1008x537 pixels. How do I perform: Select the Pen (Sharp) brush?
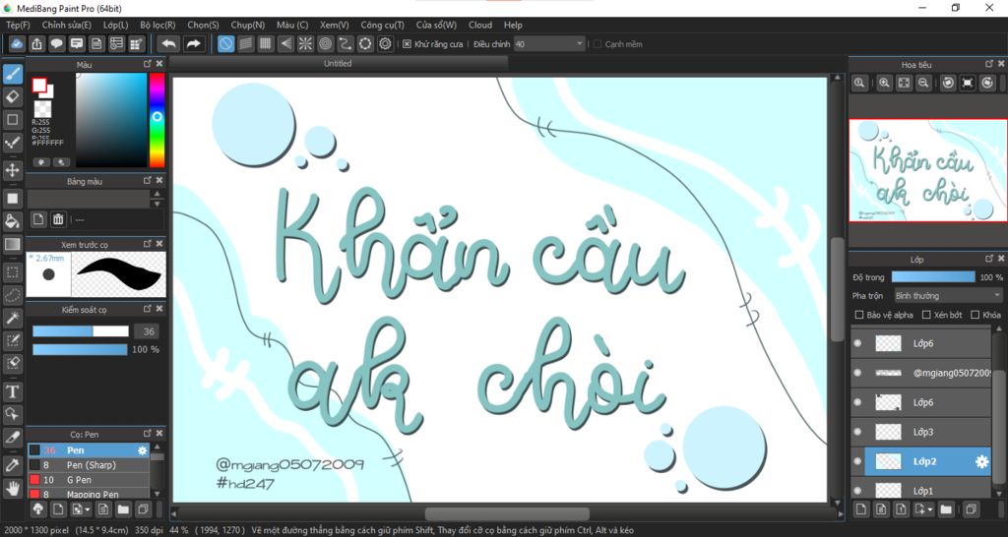click(88, 465)
